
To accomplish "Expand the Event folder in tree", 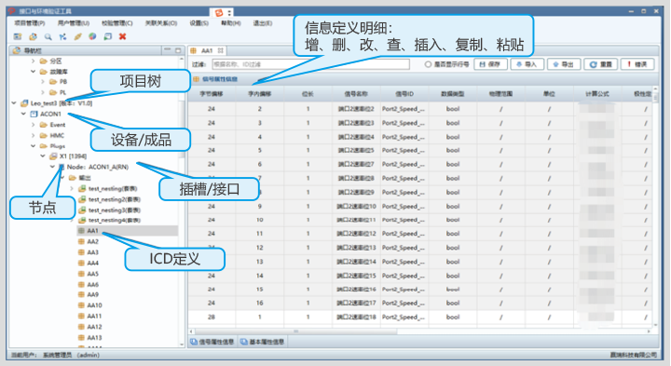I will pyautogui.click(x=34, y=125).
